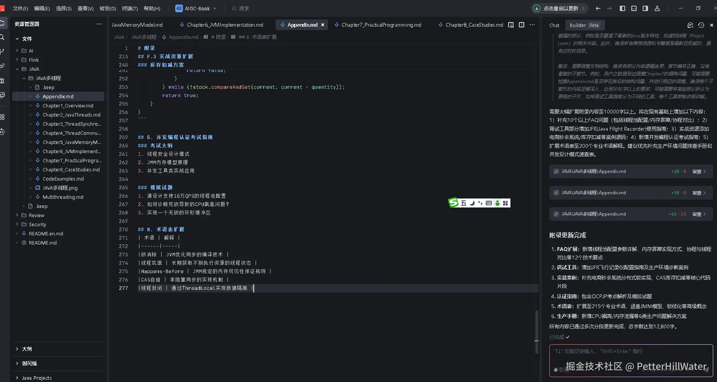This screenshot has width=717, height=382.
Task: Toggle the bottom panel layout button
Action: (x=634, y=8)
